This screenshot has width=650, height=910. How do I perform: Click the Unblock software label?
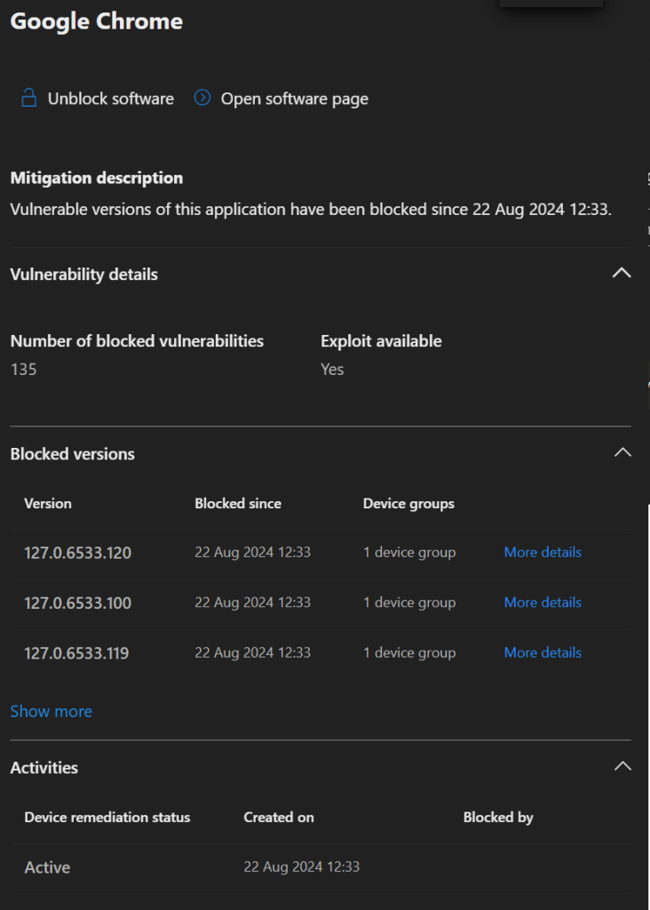point(110,99)
